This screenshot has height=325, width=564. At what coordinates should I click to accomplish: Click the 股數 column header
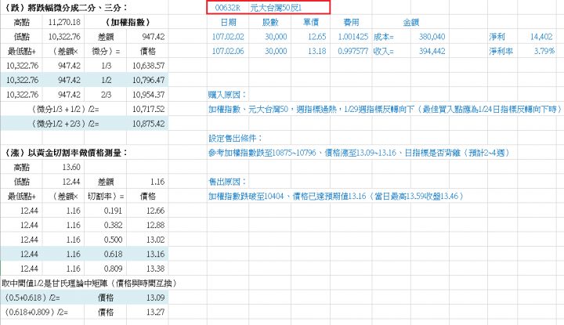click(x=270, y=22)
